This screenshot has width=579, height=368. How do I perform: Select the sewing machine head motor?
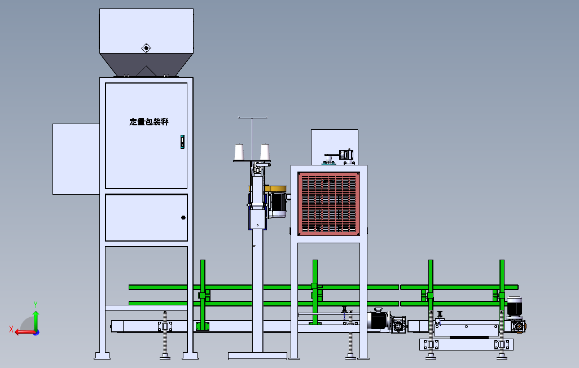[279, 205]
